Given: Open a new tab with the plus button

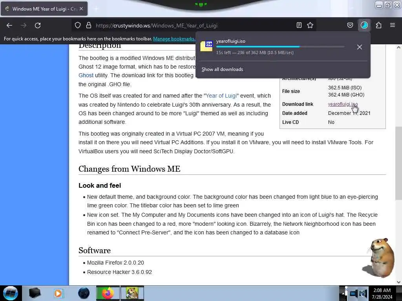Looking at the screenshot, I should (96, 9).
